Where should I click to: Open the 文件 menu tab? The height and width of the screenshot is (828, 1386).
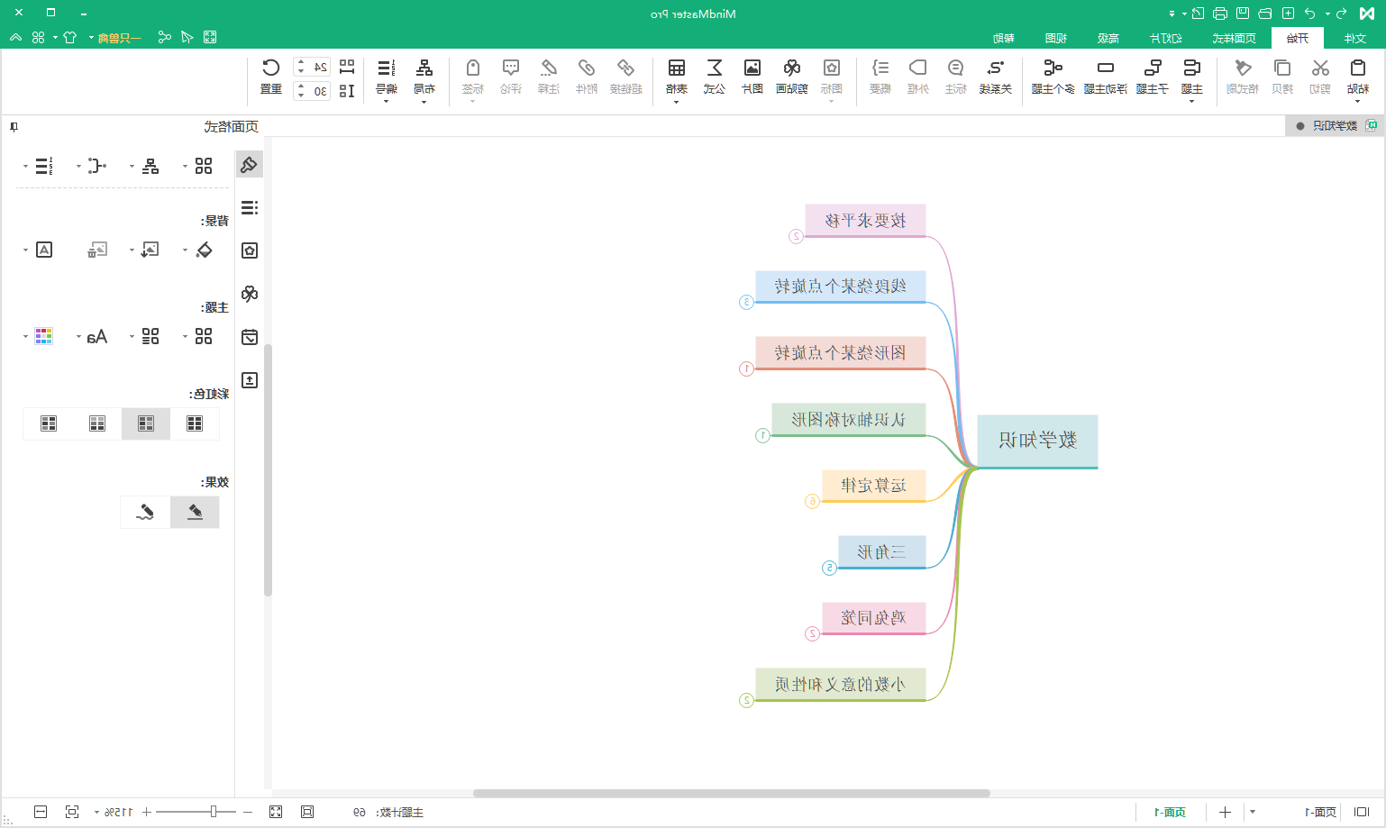(x=1354, y=38)
